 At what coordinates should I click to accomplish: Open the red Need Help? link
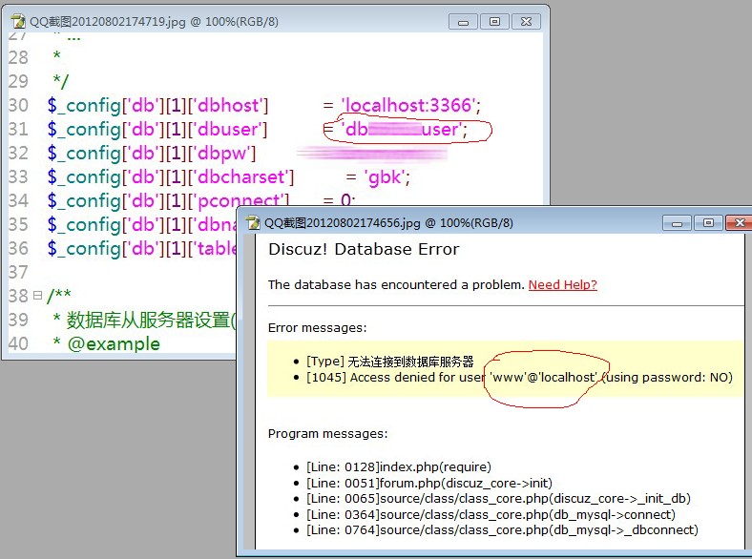tap(562, 285)
